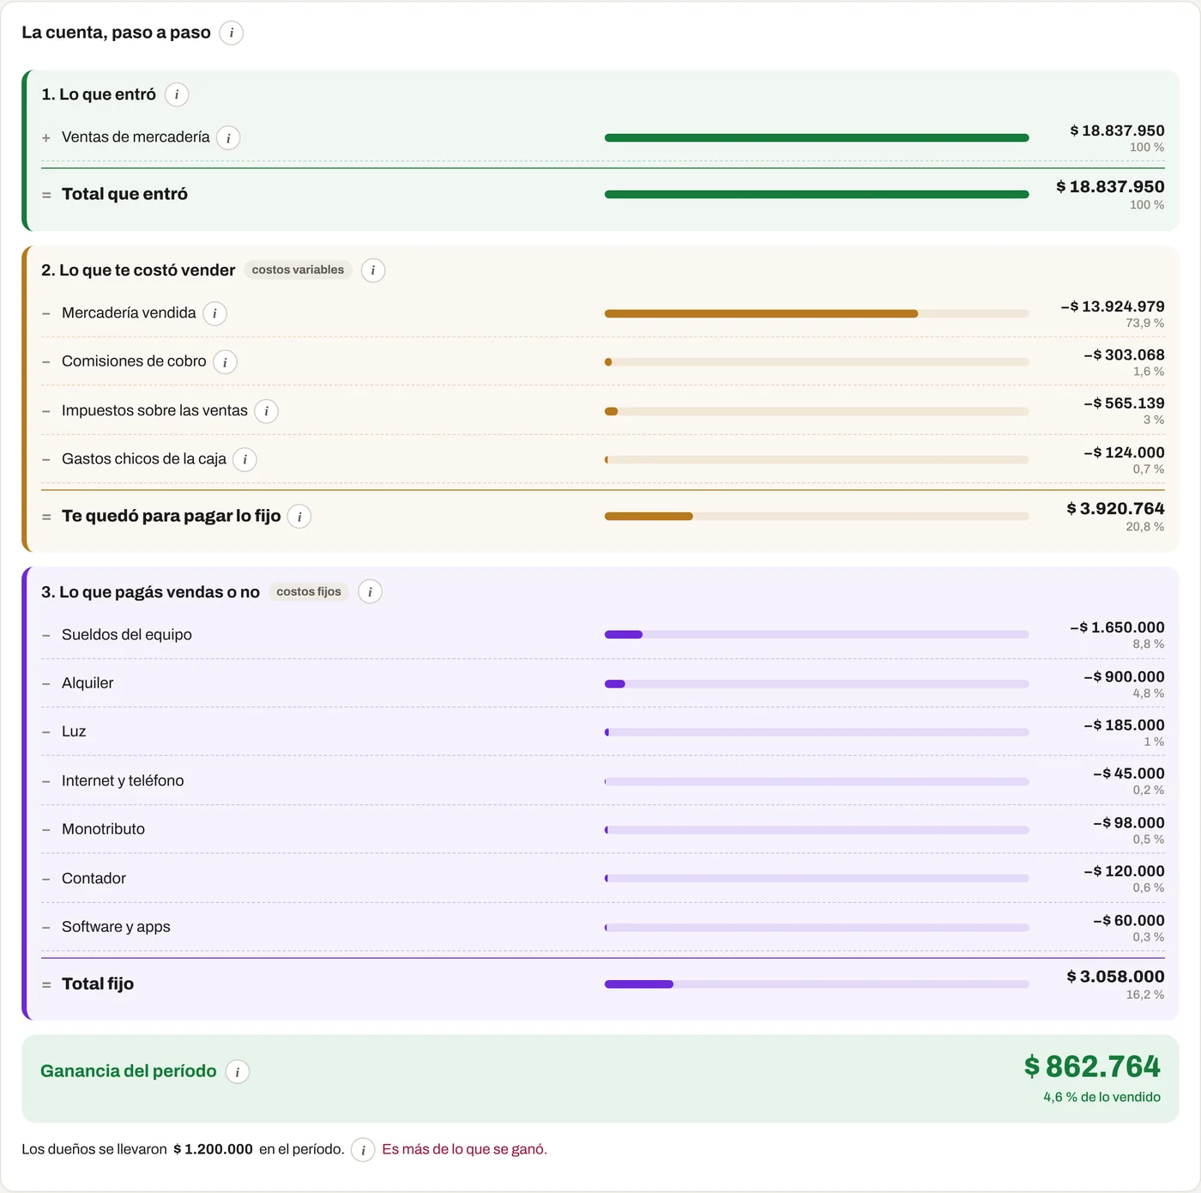The height and width of the screenshot is (1193, 1201).
Task: Open info icon beside '1. Lo que entró'
Action: click(177, 94)
